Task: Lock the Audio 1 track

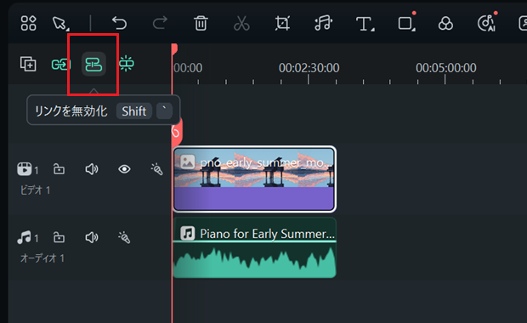Action: point(59,238)
